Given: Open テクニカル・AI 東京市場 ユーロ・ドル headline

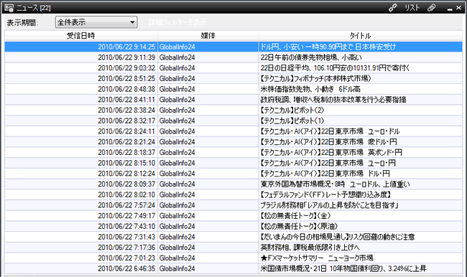Looking at the screenshot, I should tap(330, 131).
